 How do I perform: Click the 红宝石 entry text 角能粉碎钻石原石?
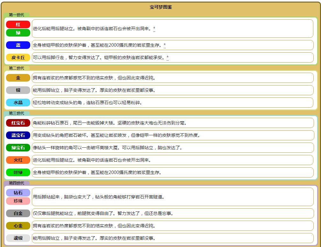110,123
